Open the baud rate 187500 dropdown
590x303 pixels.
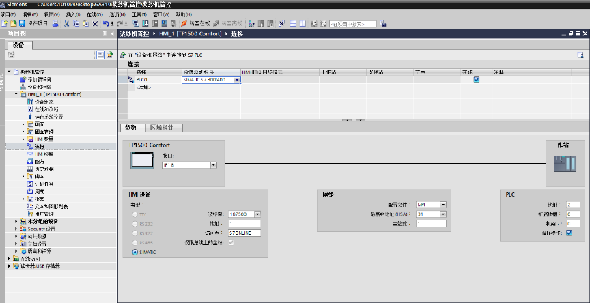coord(257,214)
